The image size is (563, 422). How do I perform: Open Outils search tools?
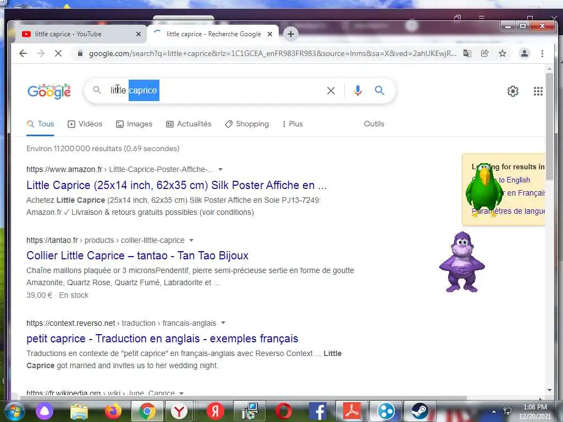(374, 124)
